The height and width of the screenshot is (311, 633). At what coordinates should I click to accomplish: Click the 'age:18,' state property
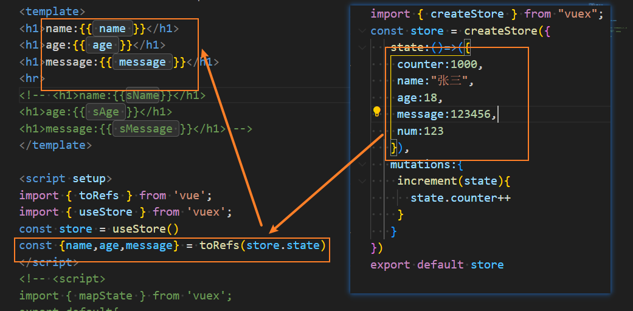point(420,98)
